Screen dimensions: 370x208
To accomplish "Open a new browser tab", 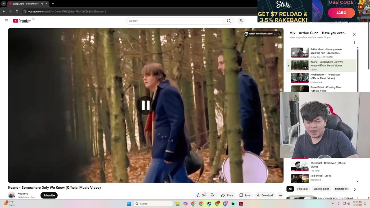I will click(x=53, y=4).
